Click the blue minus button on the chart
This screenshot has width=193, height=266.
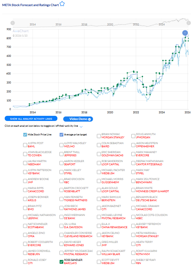point(185,33)
